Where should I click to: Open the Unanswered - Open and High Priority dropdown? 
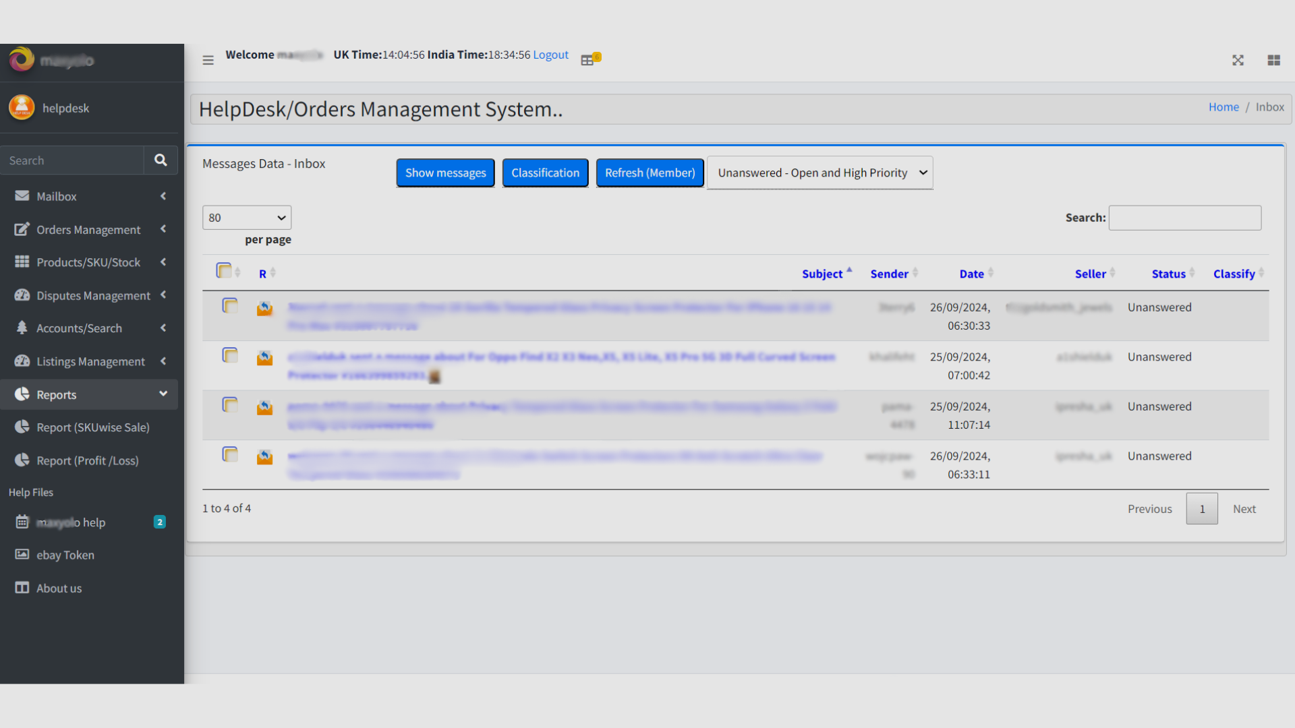click(x=820, y=173)
